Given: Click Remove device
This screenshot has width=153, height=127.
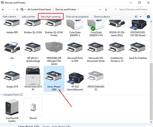Looking at the screenshot, I should click(102, 17).
